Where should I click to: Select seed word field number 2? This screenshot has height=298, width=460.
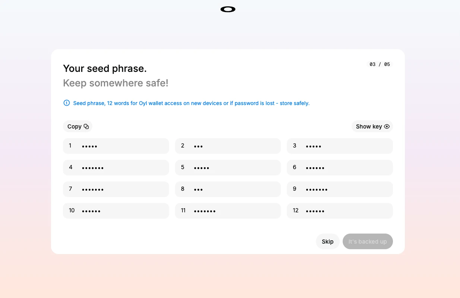228,146
